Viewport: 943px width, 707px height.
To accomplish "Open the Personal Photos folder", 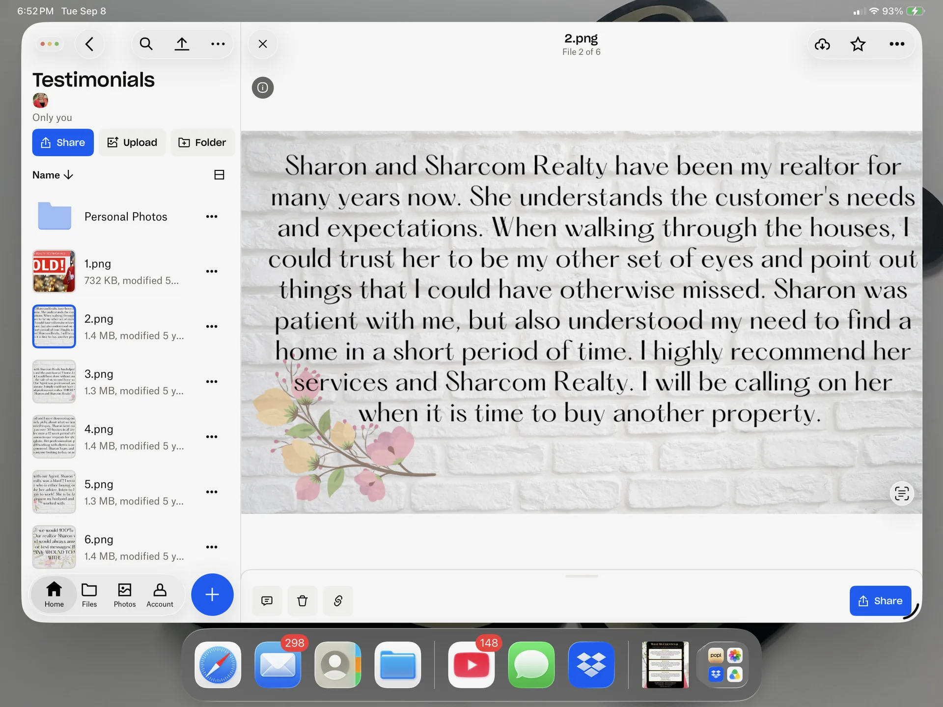I will click(126, 217).
